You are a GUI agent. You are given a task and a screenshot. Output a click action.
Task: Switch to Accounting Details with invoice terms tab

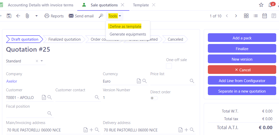[x=41, y=5]
